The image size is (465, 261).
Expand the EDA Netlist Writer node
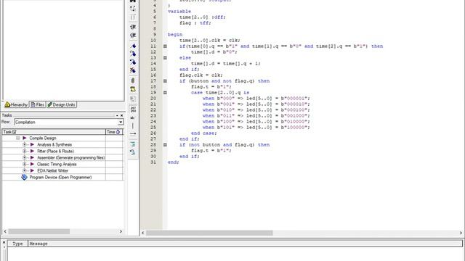(x=25, y=170)
